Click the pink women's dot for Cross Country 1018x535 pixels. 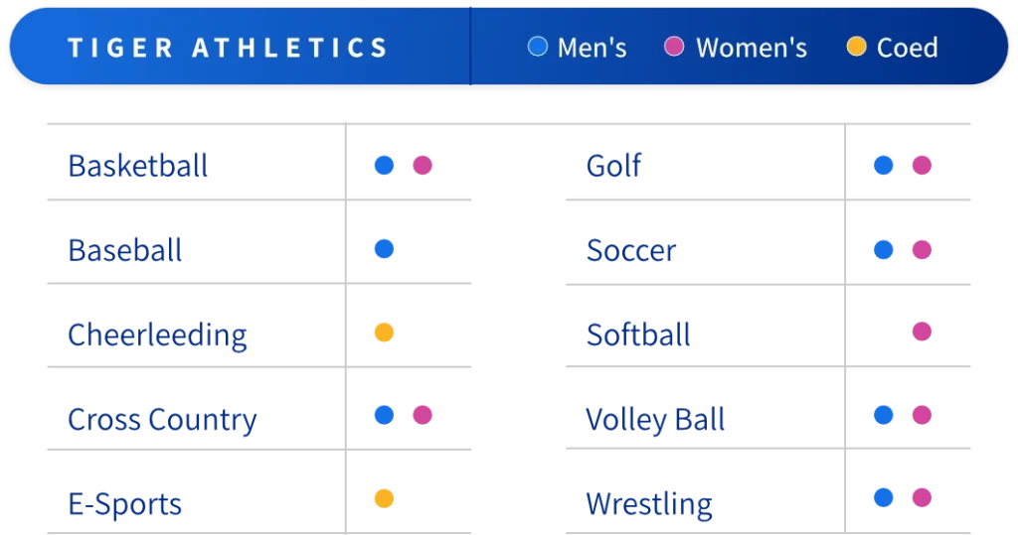tap(424, 415)
